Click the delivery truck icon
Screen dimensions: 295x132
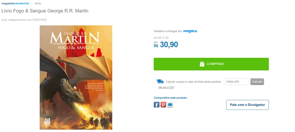point(160,81)
